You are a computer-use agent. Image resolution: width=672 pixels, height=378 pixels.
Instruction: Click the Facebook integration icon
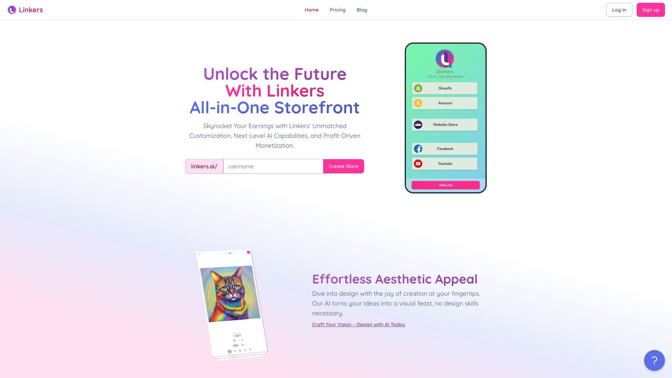pyautogui.click(x=418, y=148)
